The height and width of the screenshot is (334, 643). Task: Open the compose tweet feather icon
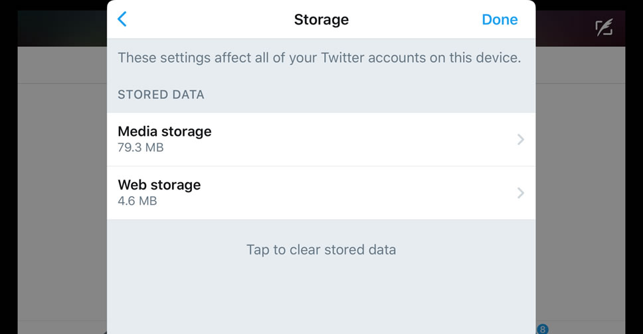[603, 27]
